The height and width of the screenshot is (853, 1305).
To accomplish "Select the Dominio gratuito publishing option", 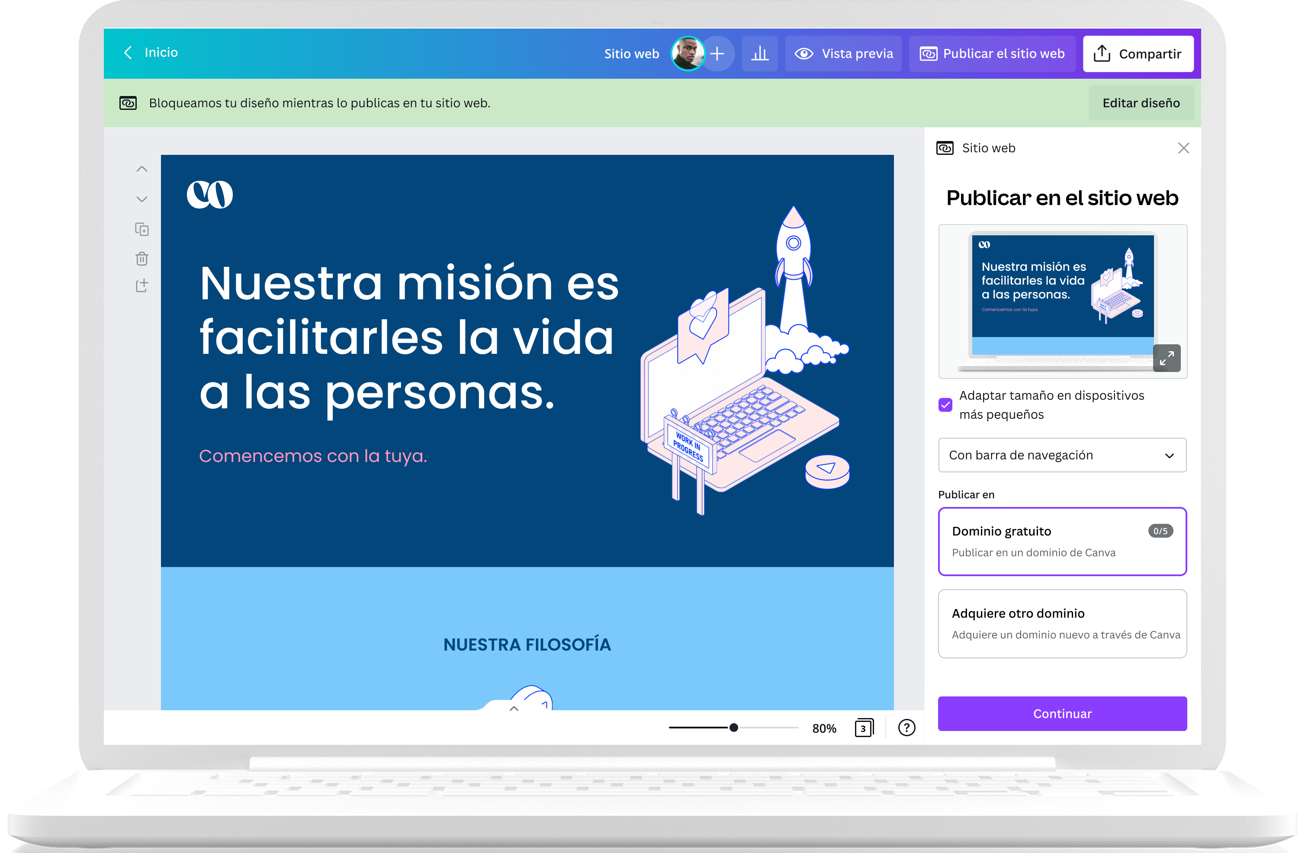I will [1062, 541].
